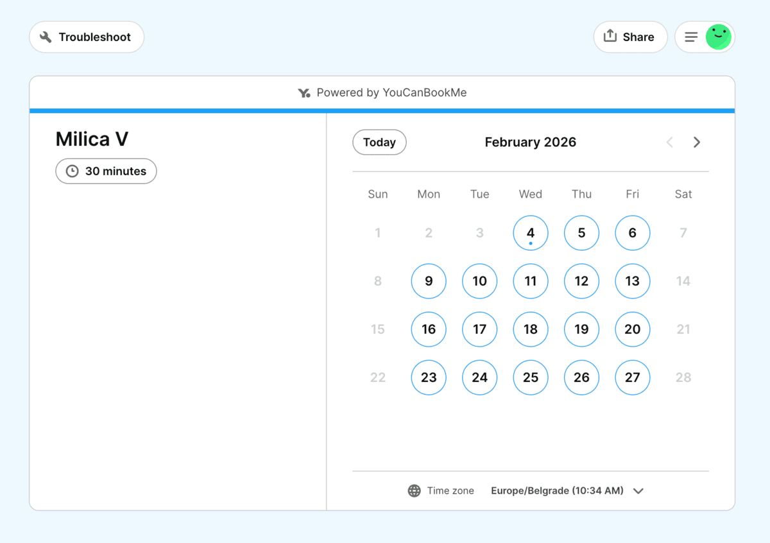Select Wednesday the 11th on the calendar
The image size is (770, 543).
click(x=531, y=281)
